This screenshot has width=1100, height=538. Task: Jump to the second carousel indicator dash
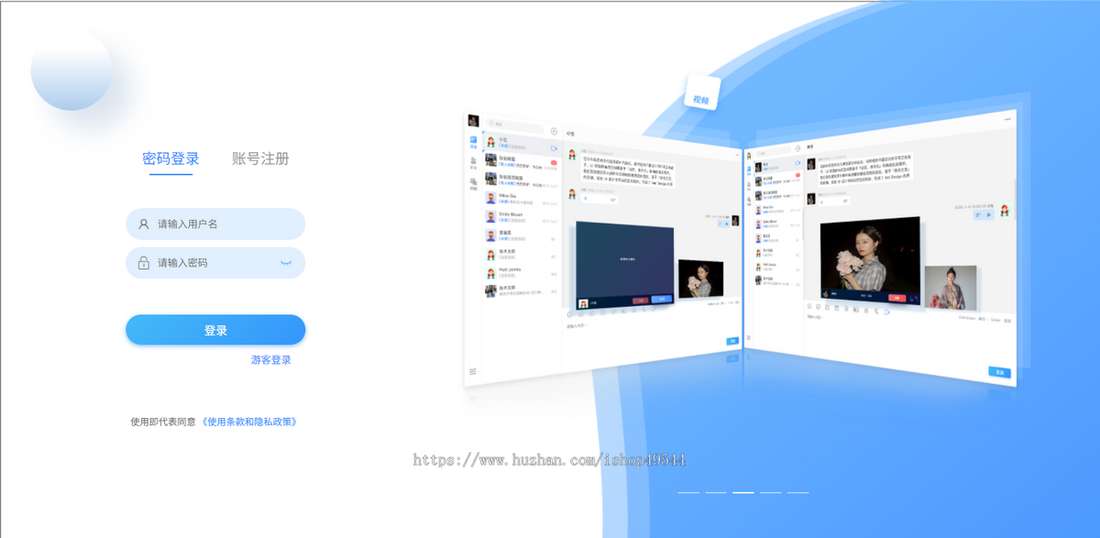click(x=716, y=493)
